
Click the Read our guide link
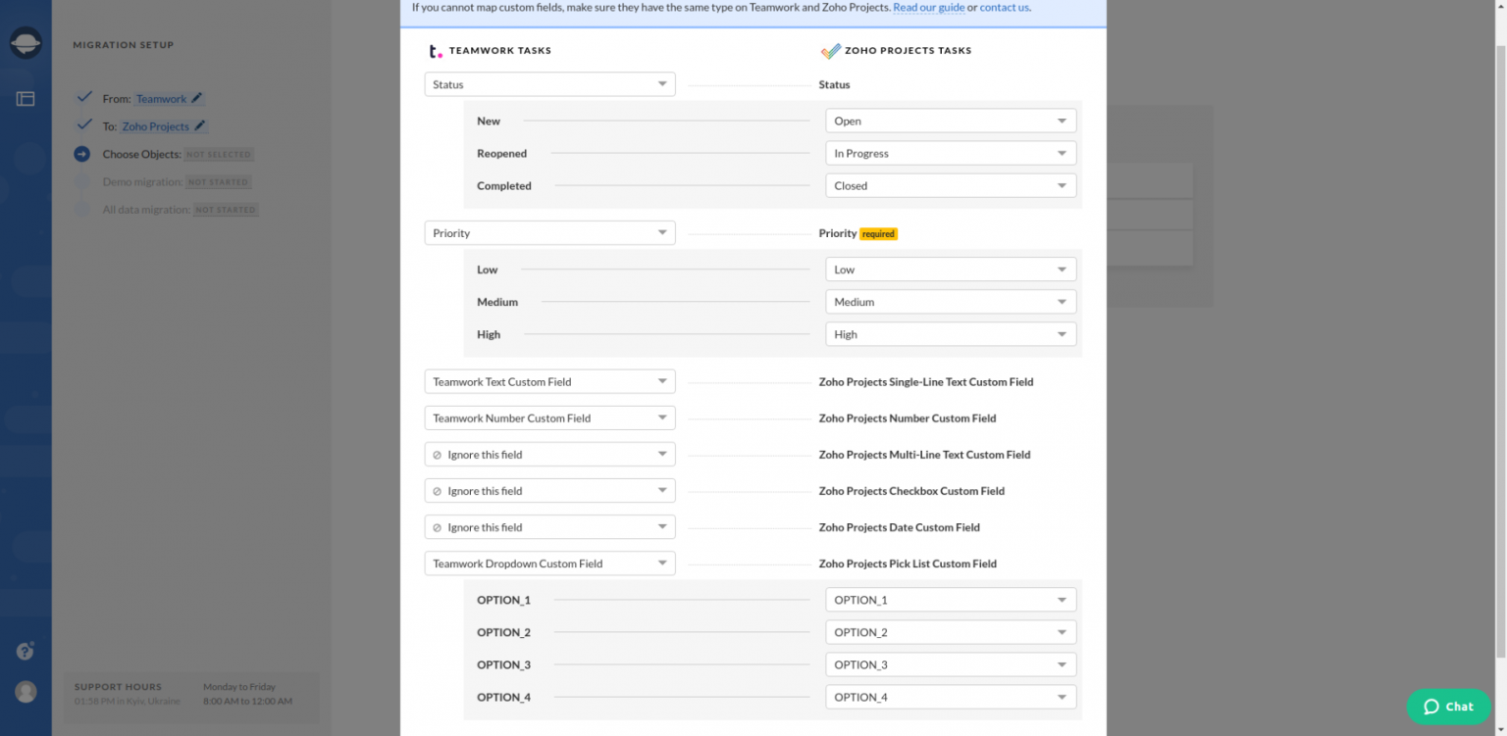coord(928,8)
